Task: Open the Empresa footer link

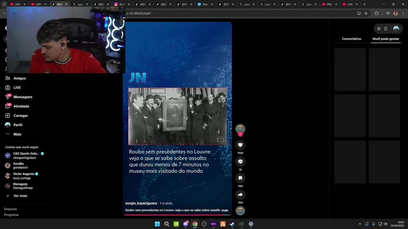Action: (x=10, y=209)
